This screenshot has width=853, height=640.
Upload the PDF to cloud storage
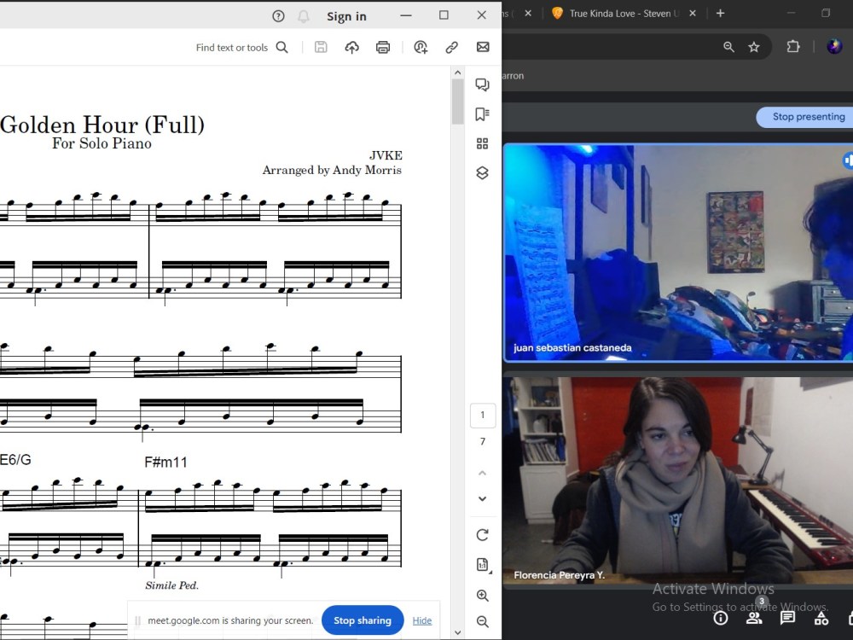pyautogui.click(x=352, y=47)
